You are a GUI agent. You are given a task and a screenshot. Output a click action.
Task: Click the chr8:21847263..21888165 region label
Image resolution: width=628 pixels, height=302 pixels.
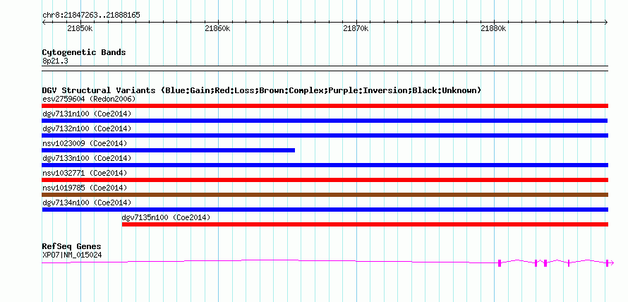[x=91, y=16]
